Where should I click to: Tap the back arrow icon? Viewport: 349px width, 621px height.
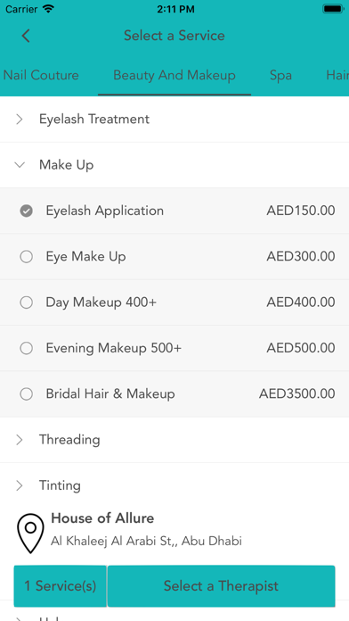(x=26, y=36)
